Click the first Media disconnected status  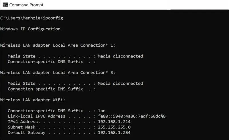click(x=120, y=56)
